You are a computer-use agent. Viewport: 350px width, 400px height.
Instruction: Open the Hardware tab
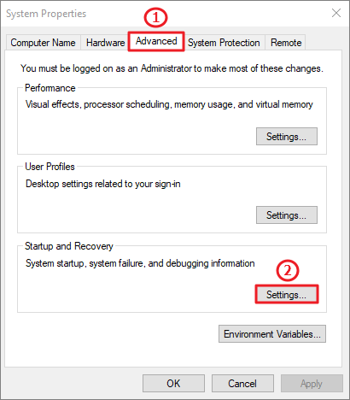(105, 43)
